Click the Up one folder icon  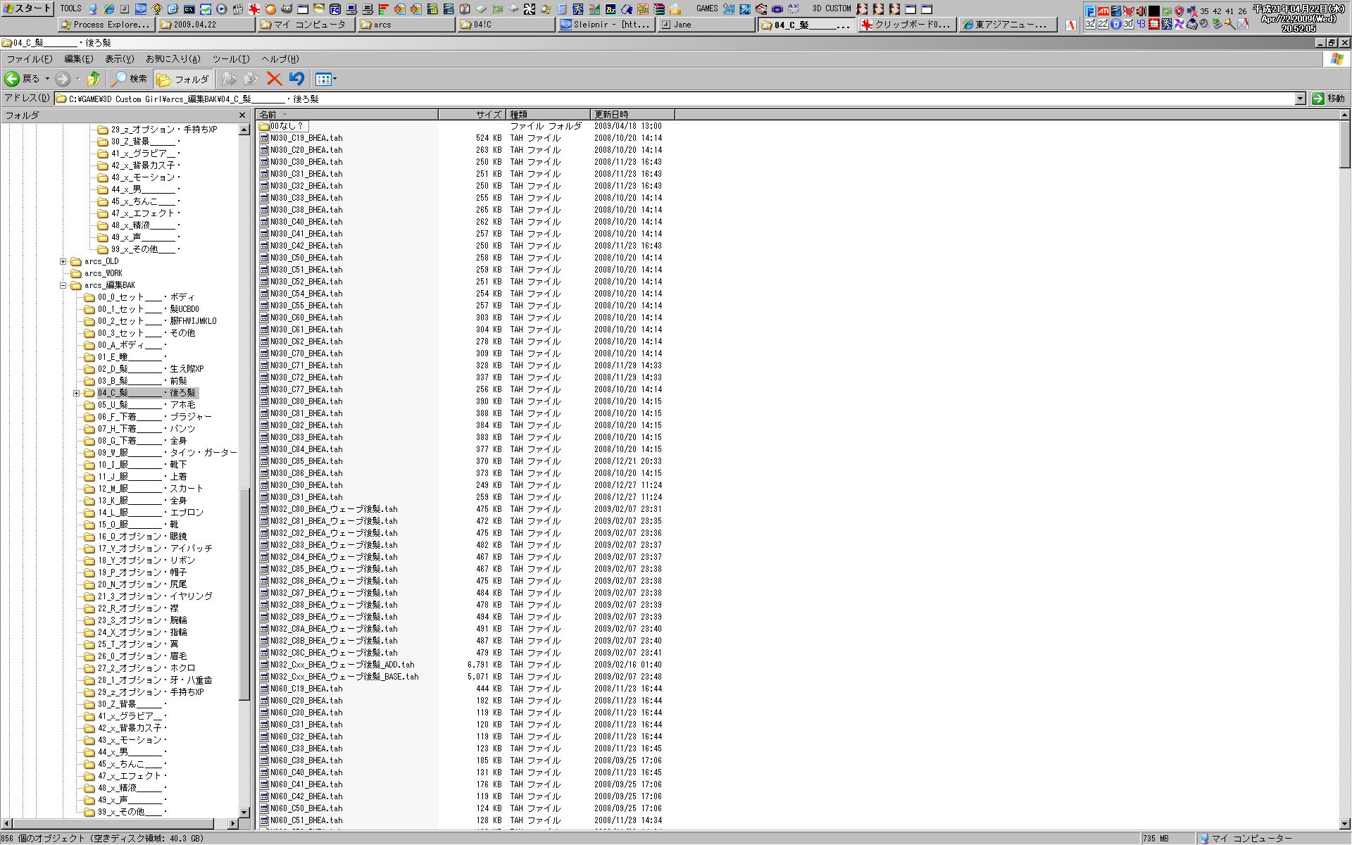pyautogui.click(x=94, y=79)
